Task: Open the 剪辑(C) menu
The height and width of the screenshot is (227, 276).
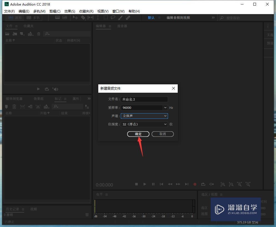Action: tap(55, 11)
